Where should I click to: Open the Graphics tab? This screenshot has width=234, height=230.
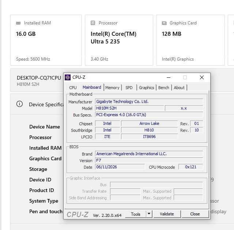[x=146, y=88]
